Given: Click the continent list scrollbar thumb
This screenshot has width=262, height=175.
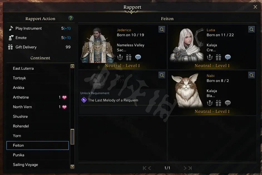Looking at the screenshot, I should pyautogui.click(x=72, y=137).
